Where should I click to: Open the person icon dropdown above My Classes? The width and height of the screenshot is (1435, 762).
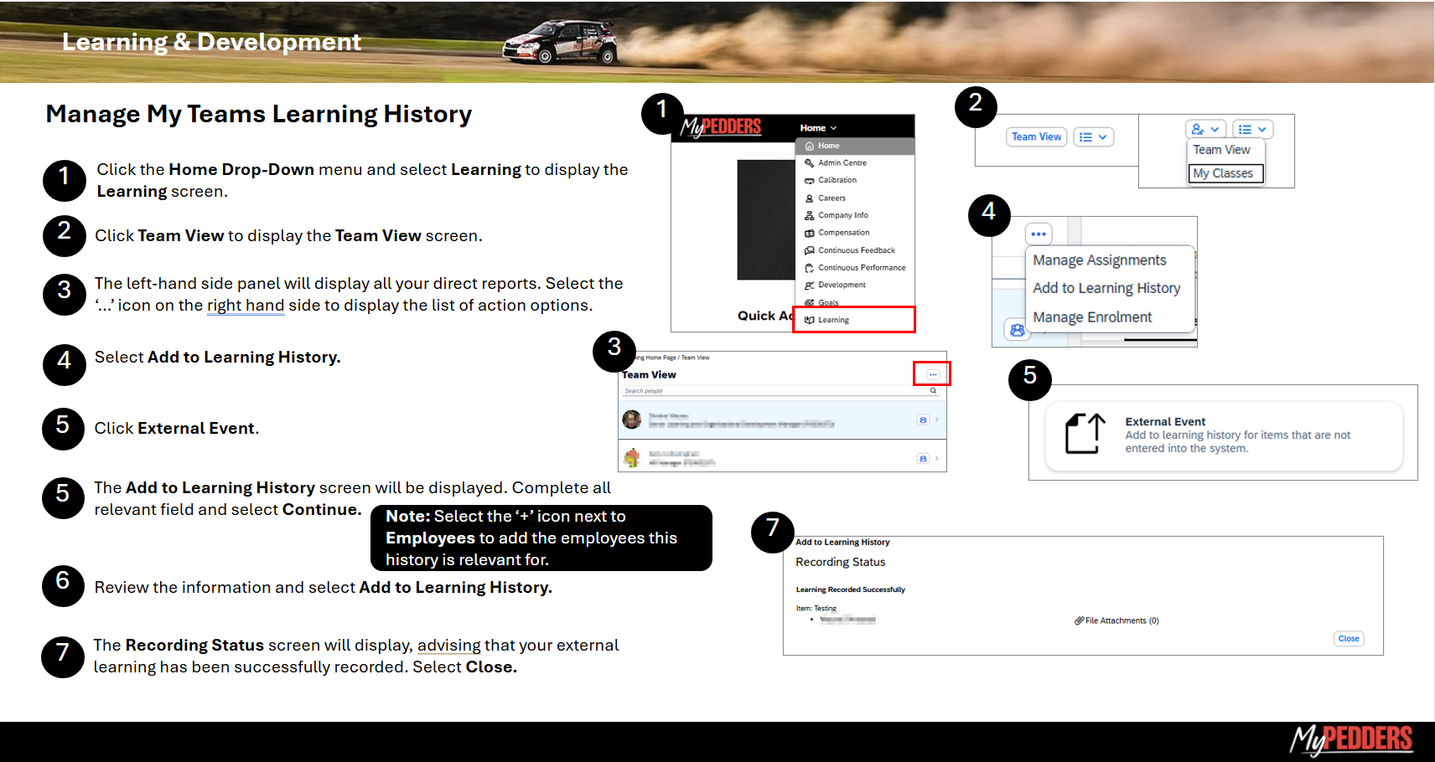[1205, 130]
